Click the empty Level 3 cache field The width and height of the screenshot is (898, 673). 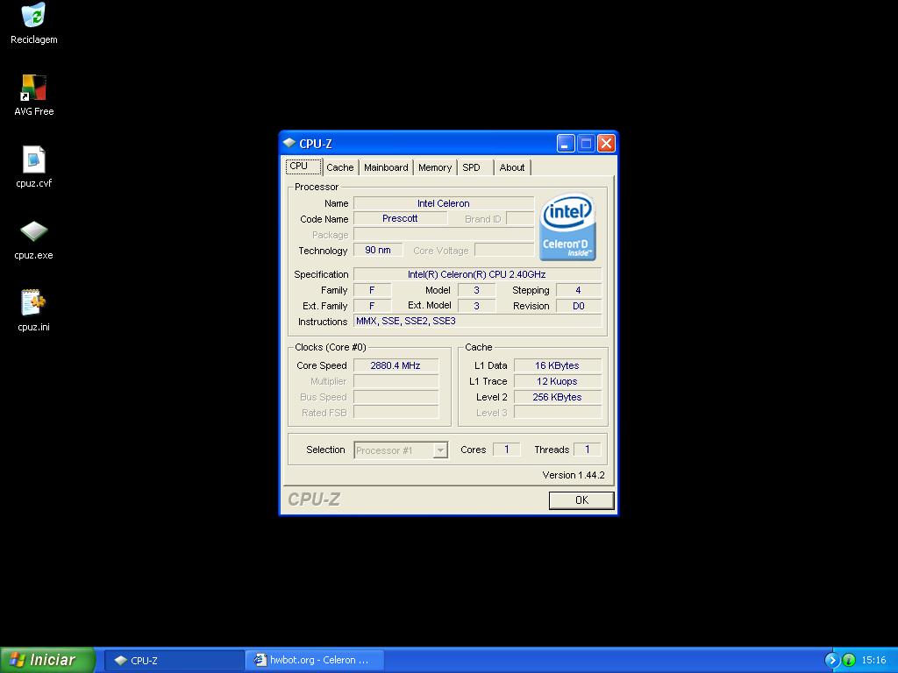click(x=557, y=412)
